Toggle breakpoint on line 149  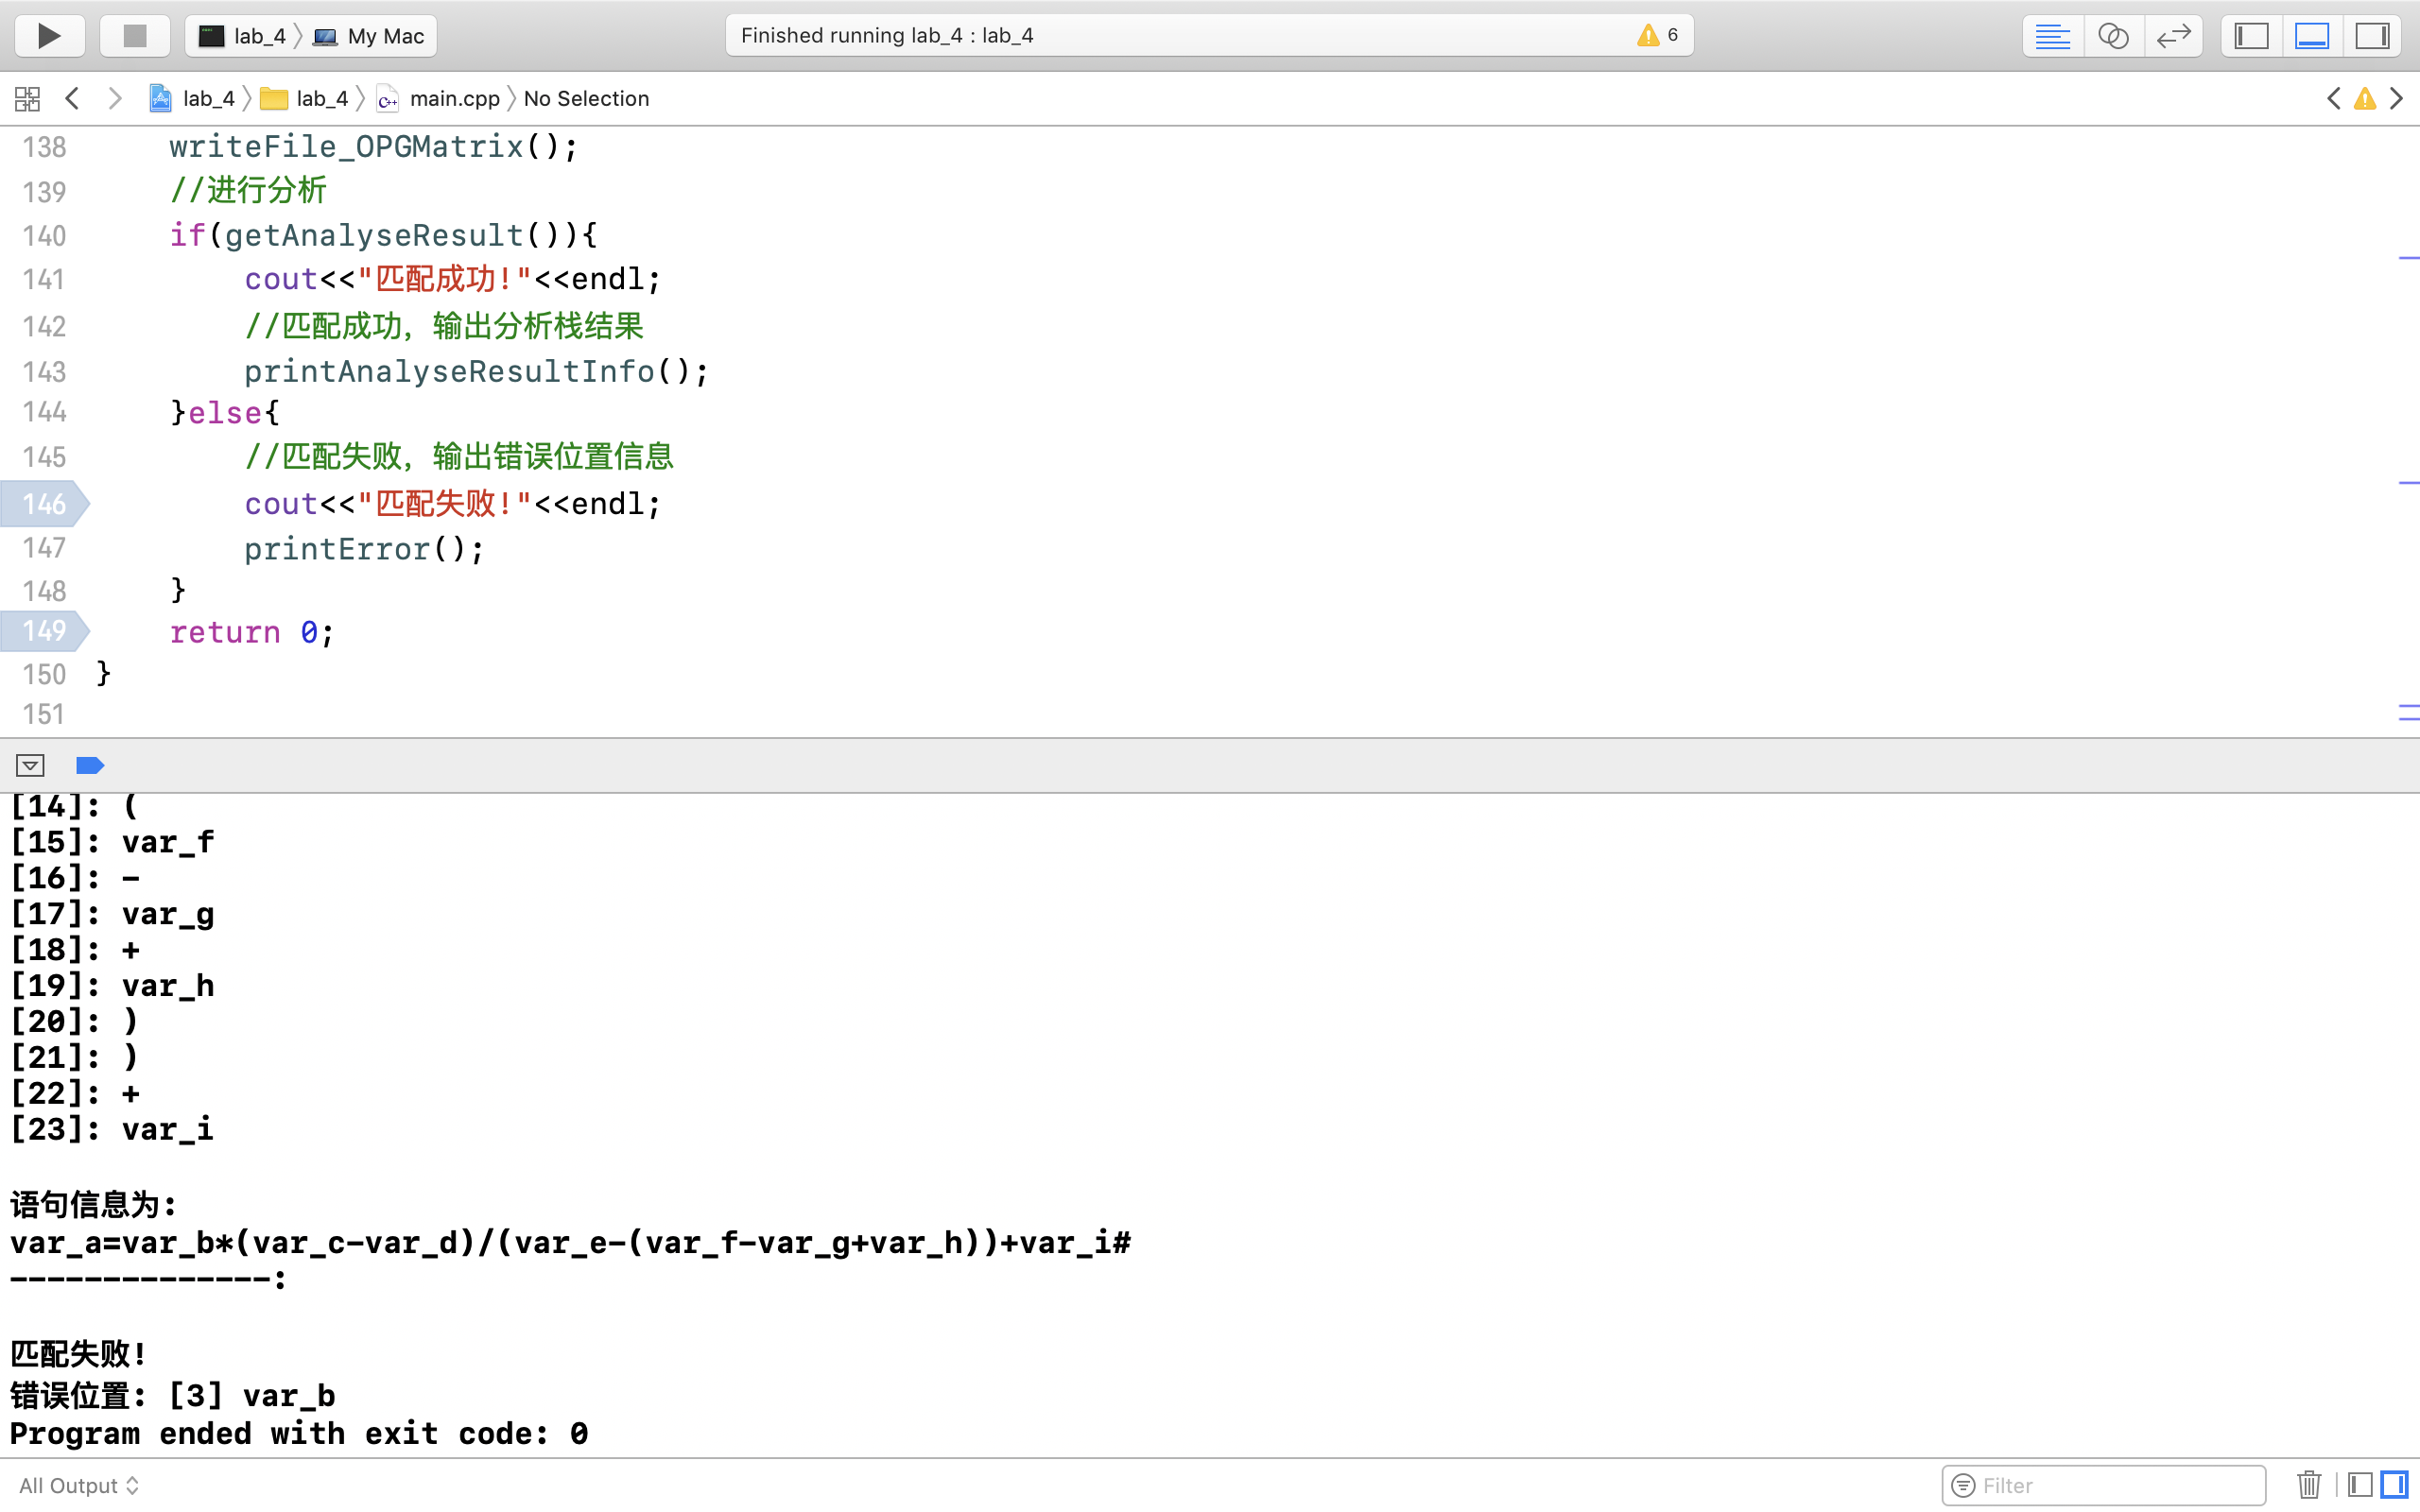(45, 630)
